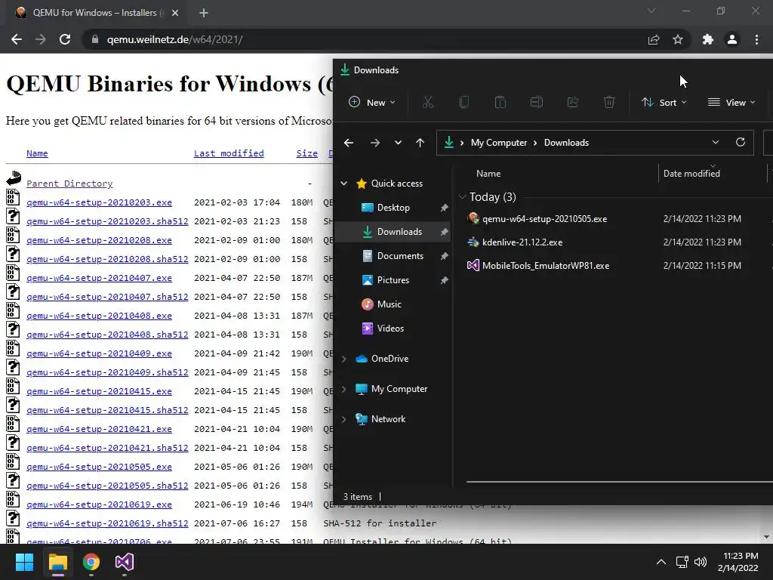Click Chrome icon on taskbar
This screenshot has height=580, width=773.
tap(91, 562)
